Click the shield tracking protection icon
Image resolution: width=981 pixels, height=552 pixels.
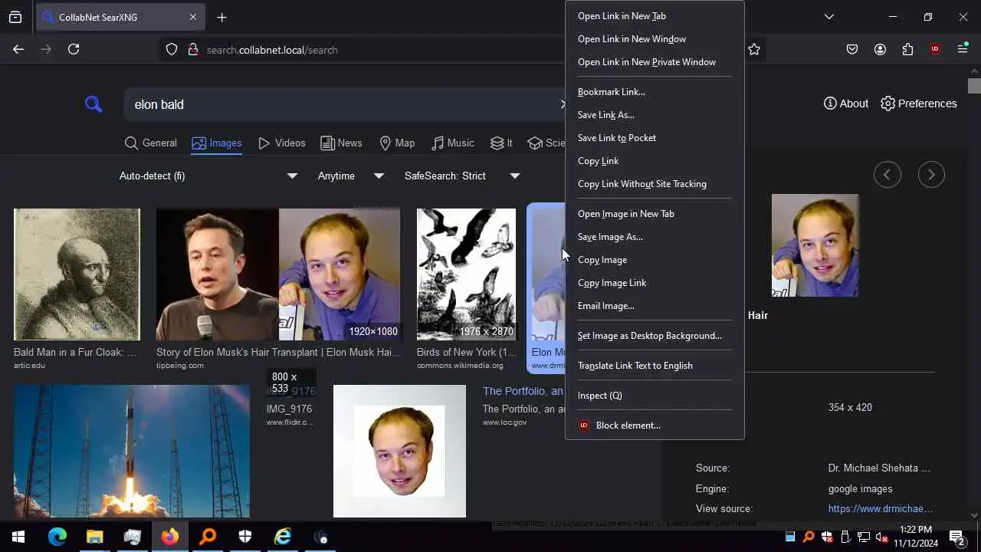click(172, 49)
